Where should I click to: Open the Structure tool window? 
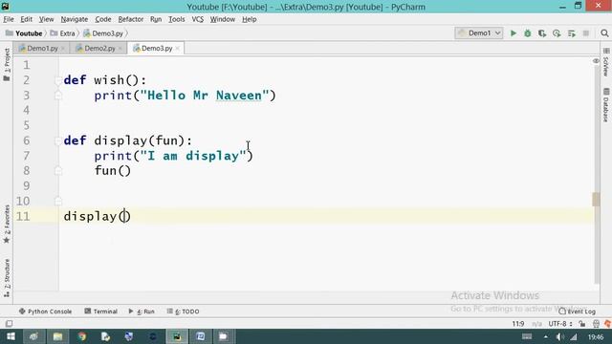point(7,278)
